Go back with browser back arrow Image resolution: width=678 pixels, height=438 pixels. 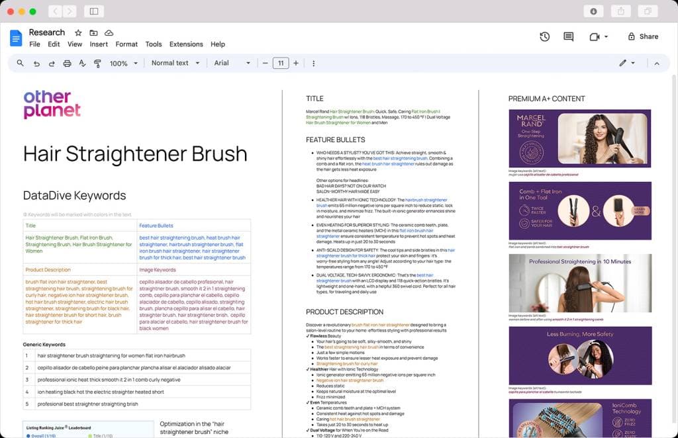(55, 11)
